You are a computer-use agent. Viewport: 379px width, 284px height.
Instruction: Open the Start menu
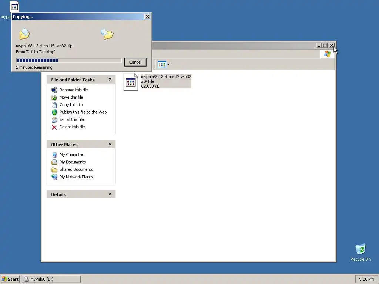tap(10, 279)
